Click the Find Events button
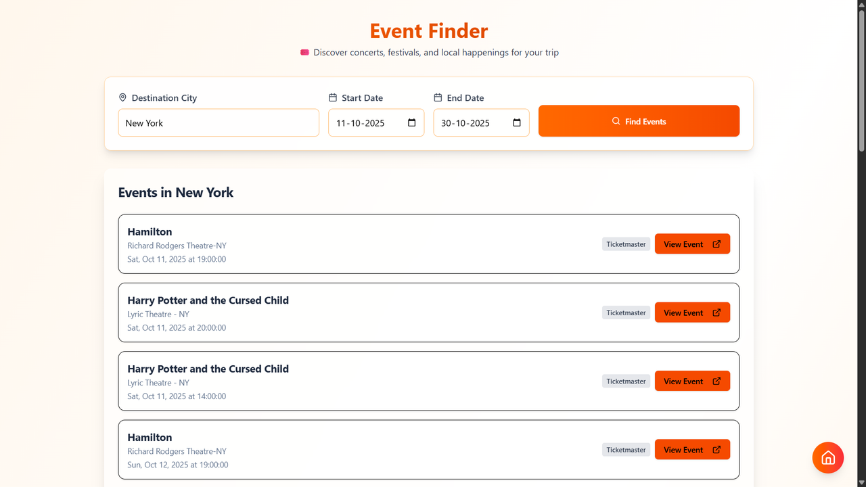The width and height of the screenshot is (866, 487). 639,121
